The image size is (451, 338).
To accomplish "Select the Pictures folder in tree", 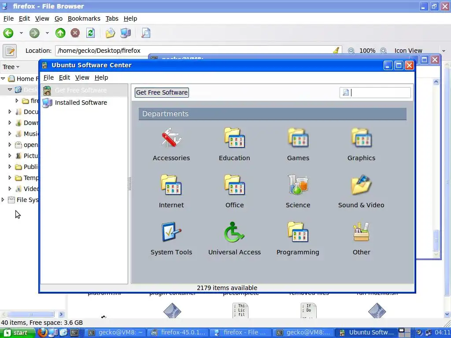I will 27,156.
